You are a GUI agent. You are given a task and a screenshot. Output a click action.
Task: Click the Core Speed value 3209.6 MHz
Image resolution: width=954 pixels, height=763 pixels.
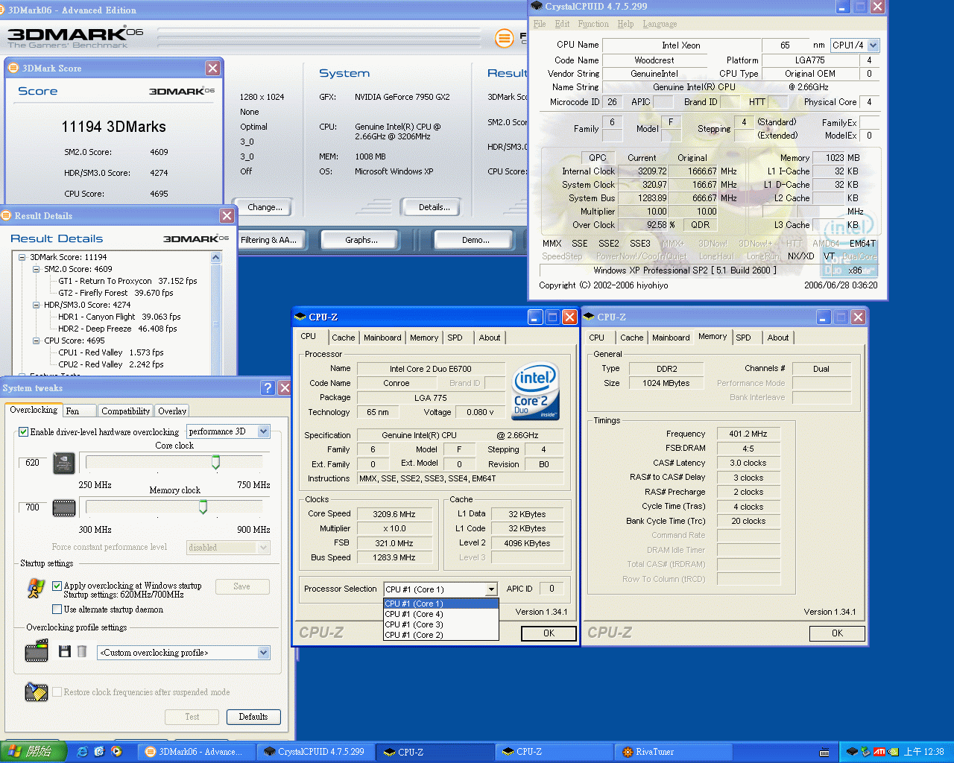point(394,514)
